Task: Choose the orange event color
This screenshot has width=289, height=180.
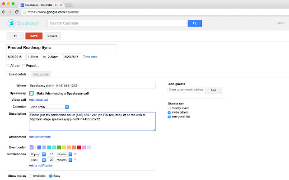Action: (69, 147)
